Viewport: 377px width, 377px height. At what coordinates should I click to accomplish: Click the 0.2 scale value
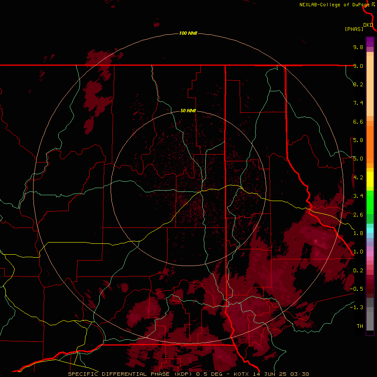pyautogui.click(x=358, y=271)
